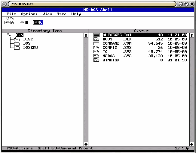196x153 pixels.
Task: Click directory tree scrollbar down arrow
Action: point(86,144)
